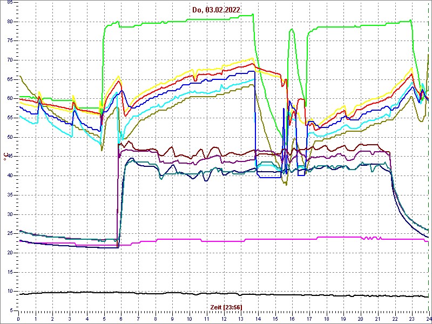Click hour 9 on the time axis

tap(172, 318)
